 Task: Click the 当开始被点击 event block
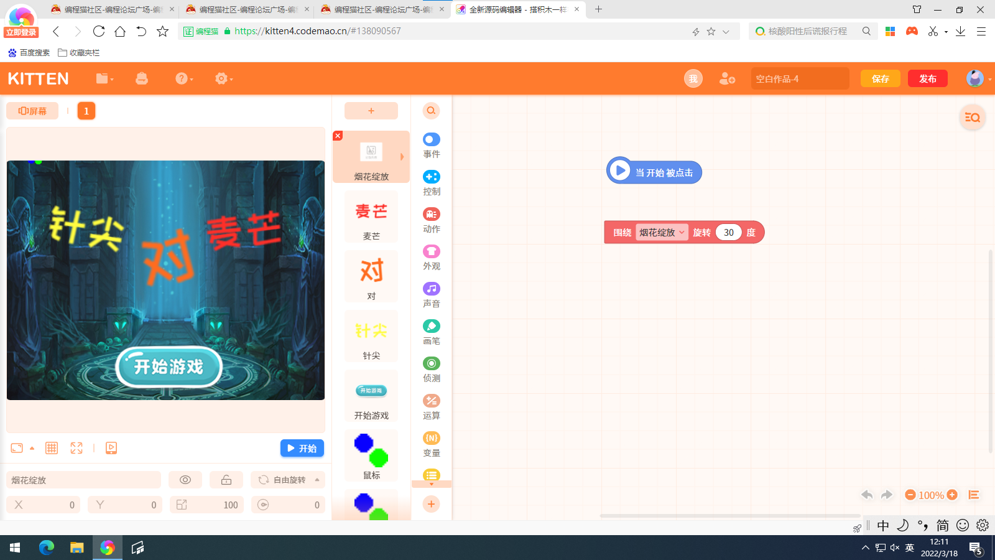point(654,172)
